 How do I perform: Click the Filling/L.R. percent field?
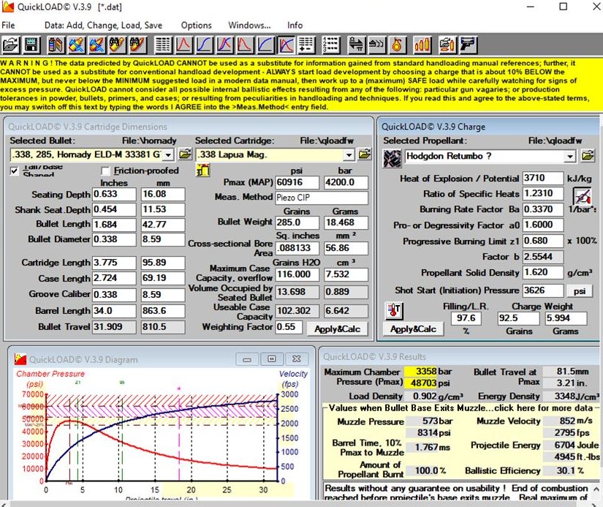(466, 318)
